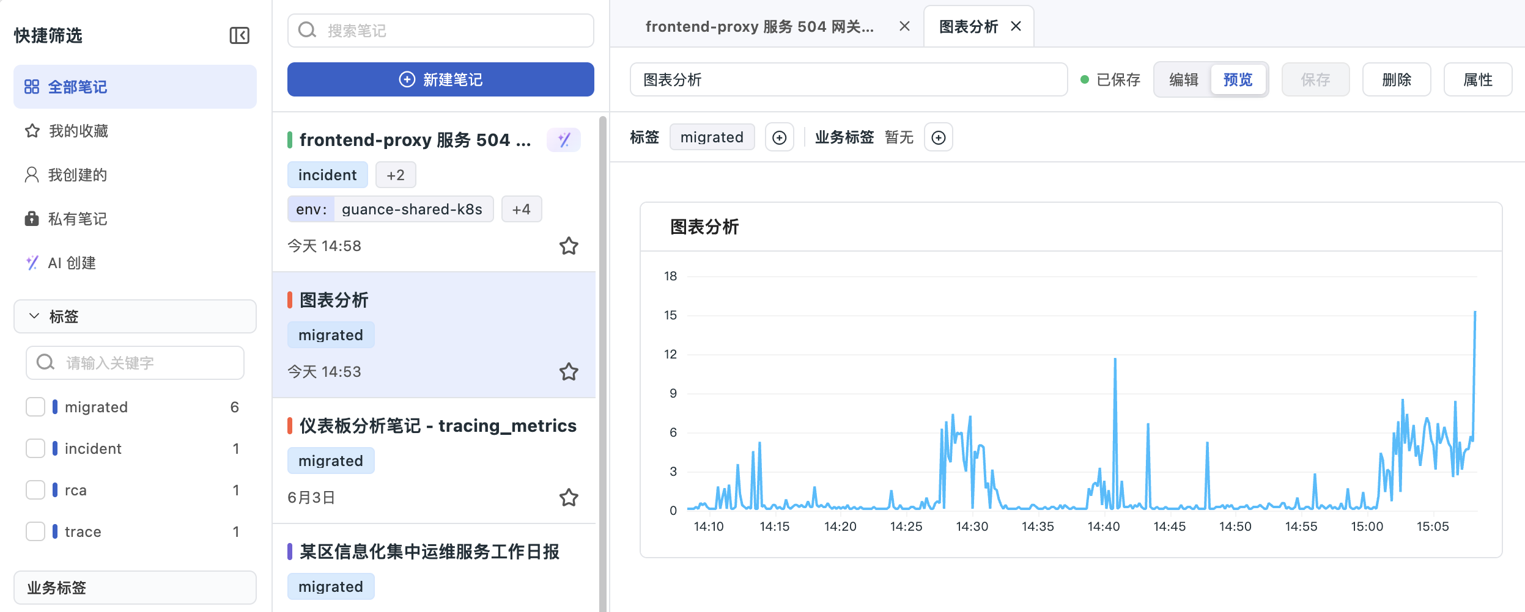Expand the 业务标签 section
The image size is (1525, 612).
[x=135, y=588]
